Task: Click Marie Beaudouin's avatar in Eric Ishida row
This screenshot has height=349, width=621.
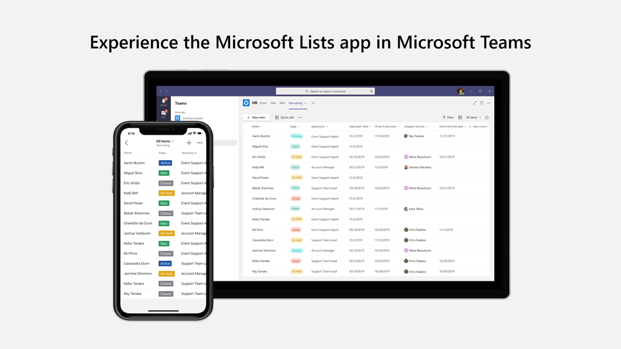Action: 406,157
